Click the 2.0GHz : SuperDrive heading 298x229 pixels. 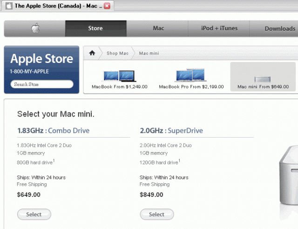pos(171,131)
